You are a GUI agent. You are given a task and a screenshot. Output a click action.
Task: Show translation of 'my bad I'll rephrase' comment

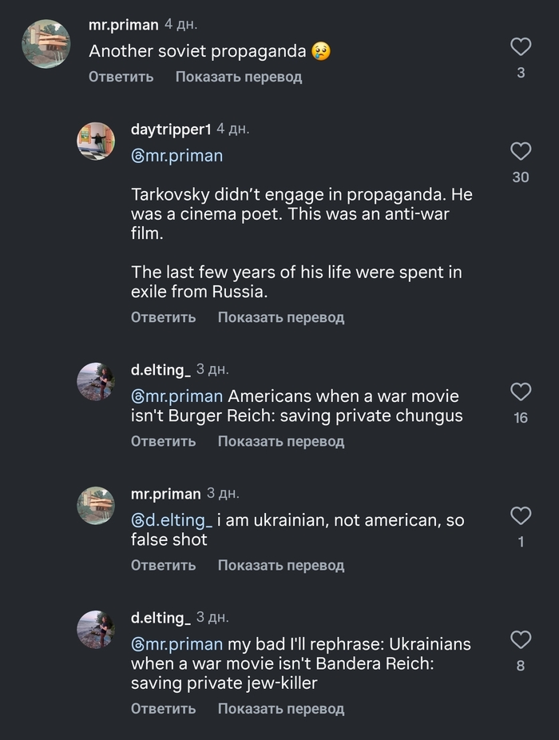(x=280, y=708)
